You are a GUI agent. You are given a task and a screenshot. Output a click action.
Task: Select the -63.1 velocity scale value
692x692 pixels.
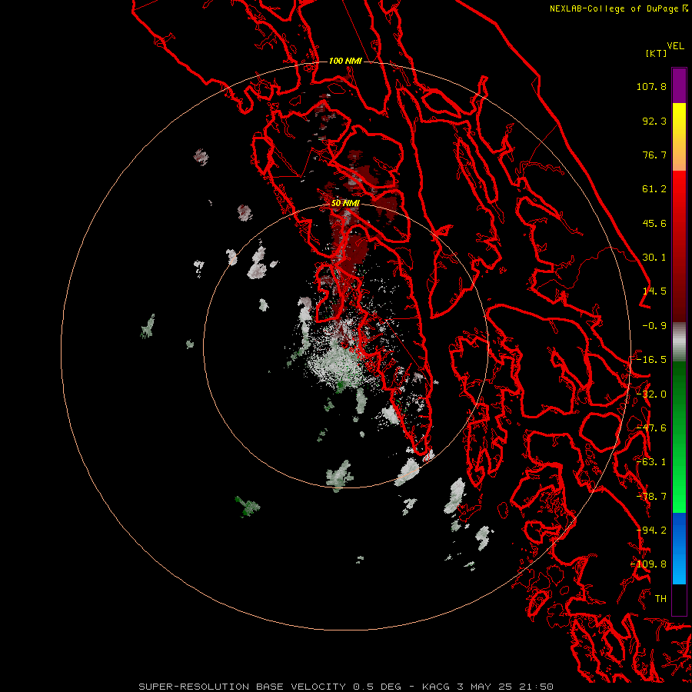(x=651, y=462)
